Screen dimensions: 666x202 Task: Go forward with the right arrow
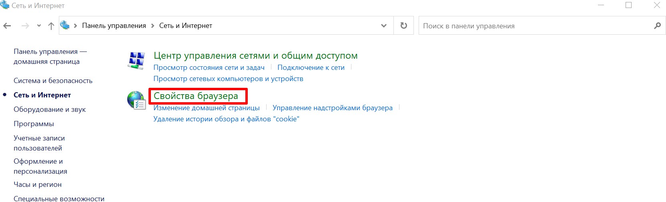pyautogui.click(x=25, y=26)
